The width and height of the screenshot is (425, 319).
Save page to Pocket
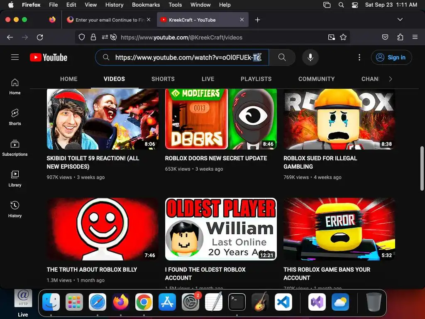[x=385, y=37]
